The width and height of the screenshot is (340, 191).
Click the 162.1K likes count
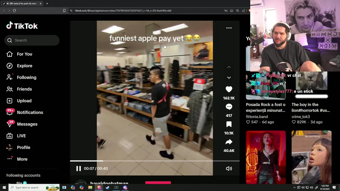pyautogui.click(x=229, y=98)
